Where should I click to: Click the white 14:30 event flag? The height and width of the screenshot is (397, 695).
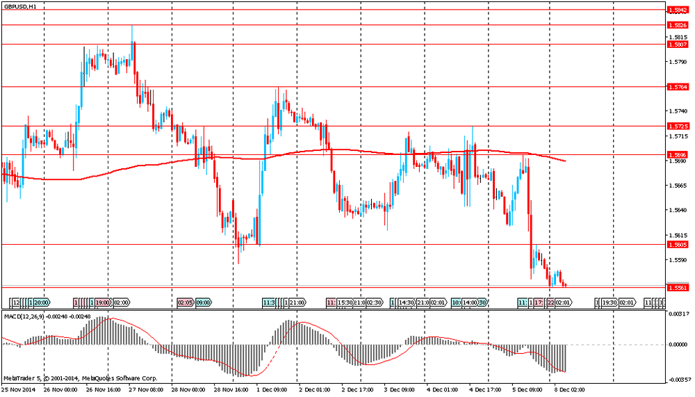406,303
